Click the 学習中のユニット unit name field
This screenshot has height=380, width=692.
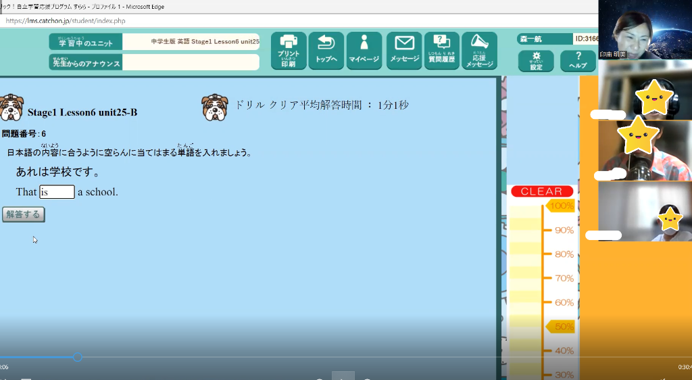[x=191, y=42]
